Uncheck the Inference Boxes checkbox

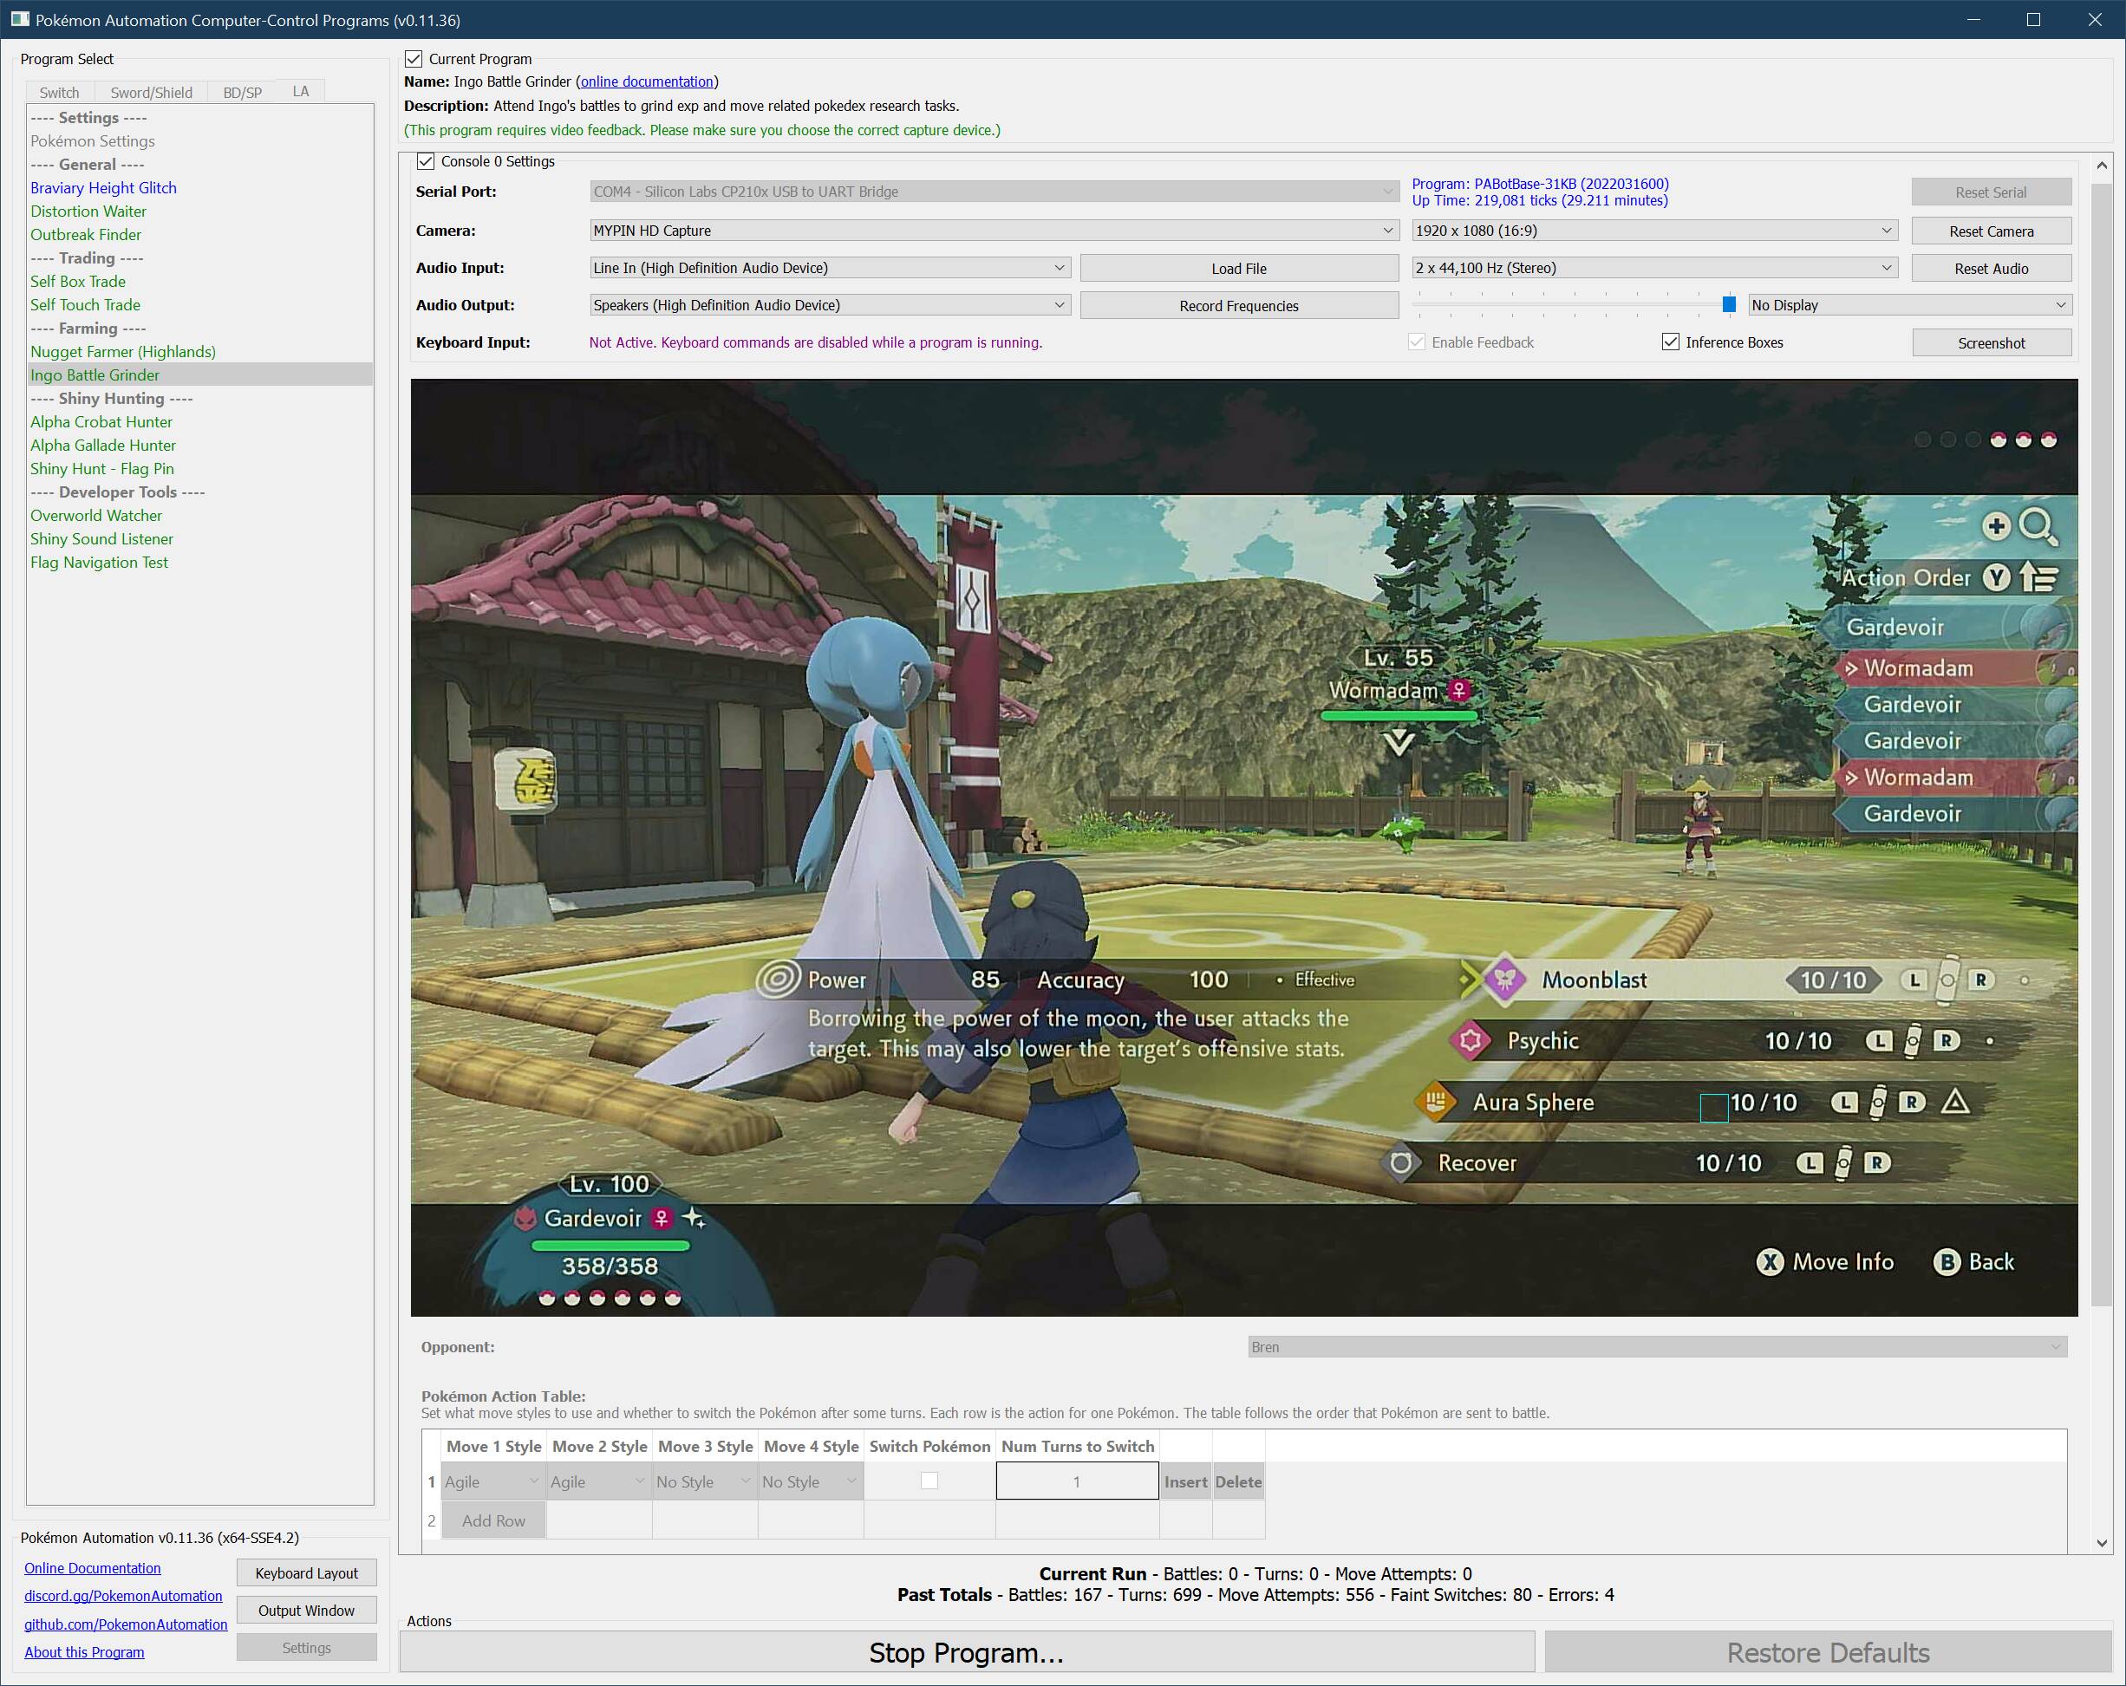[x=1671, y=342]
